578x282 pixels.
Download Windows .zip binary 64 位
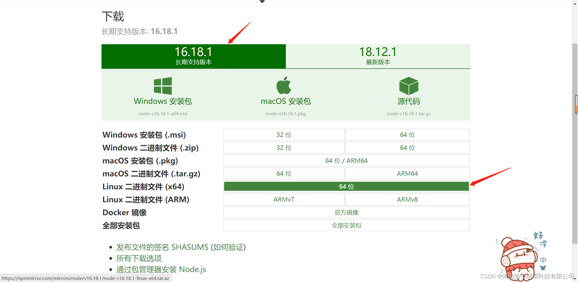click(x=408, y=148)
